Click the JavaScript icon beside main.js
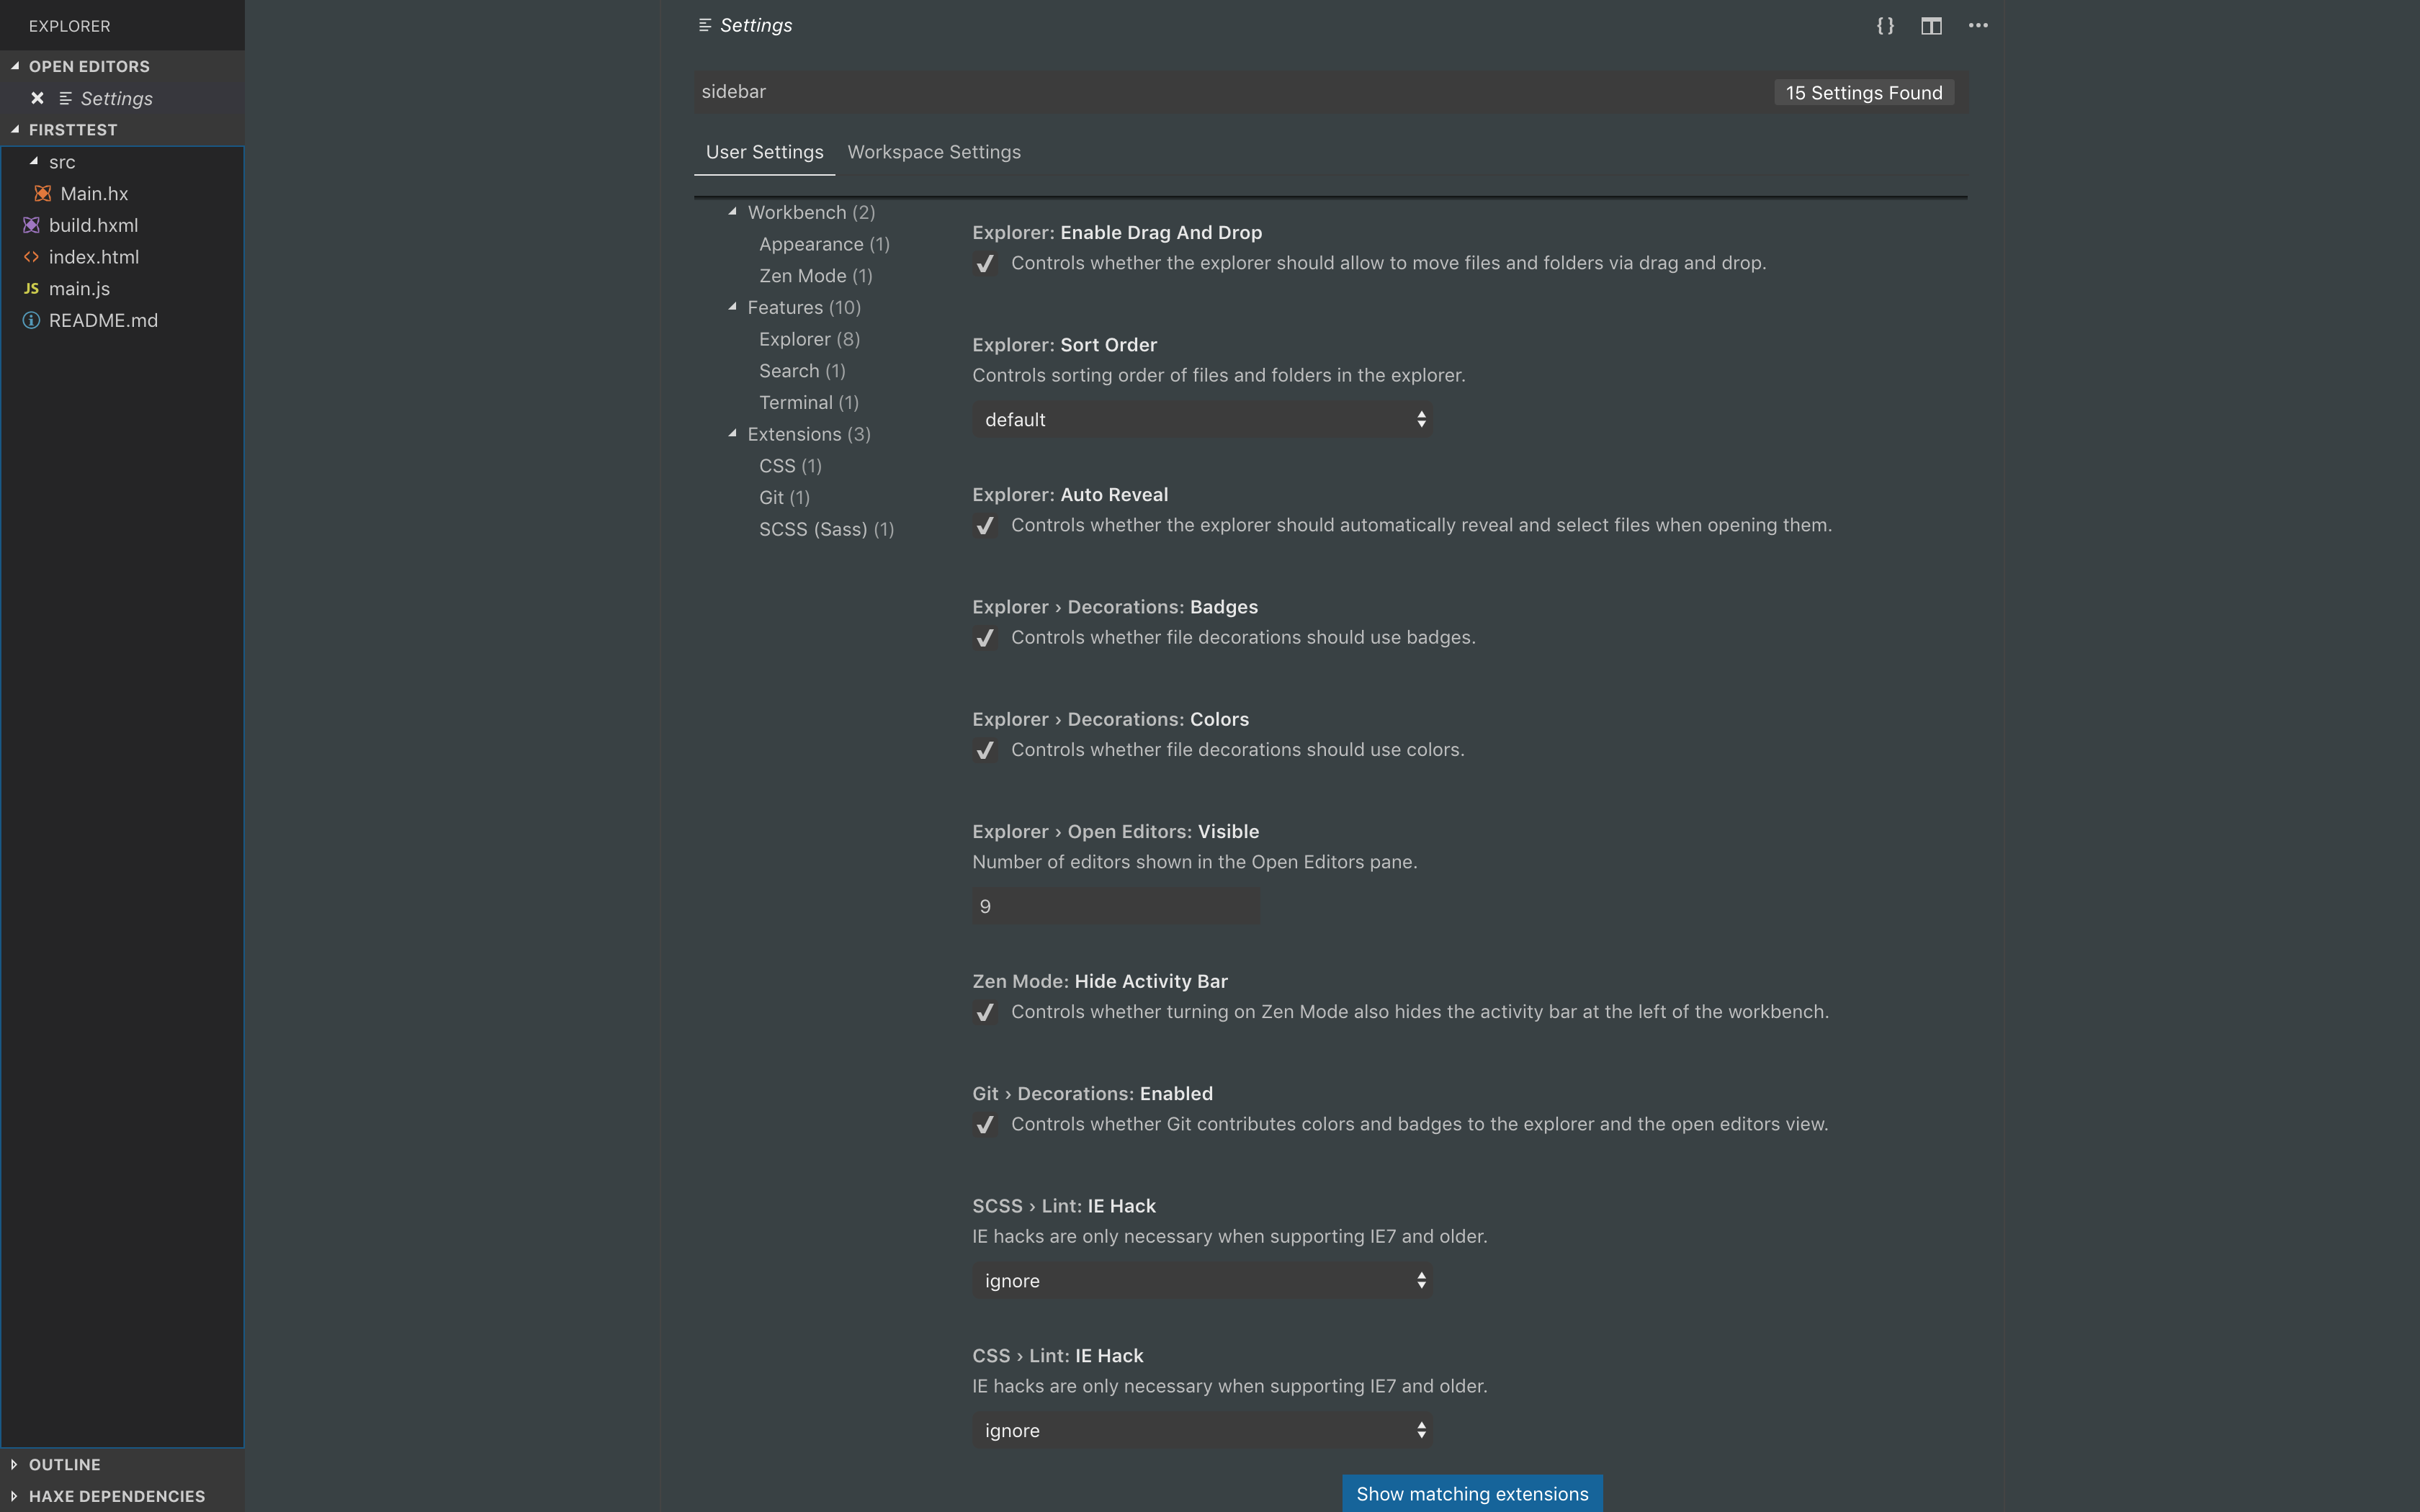2420x1512 pixels. click(31, 288)
